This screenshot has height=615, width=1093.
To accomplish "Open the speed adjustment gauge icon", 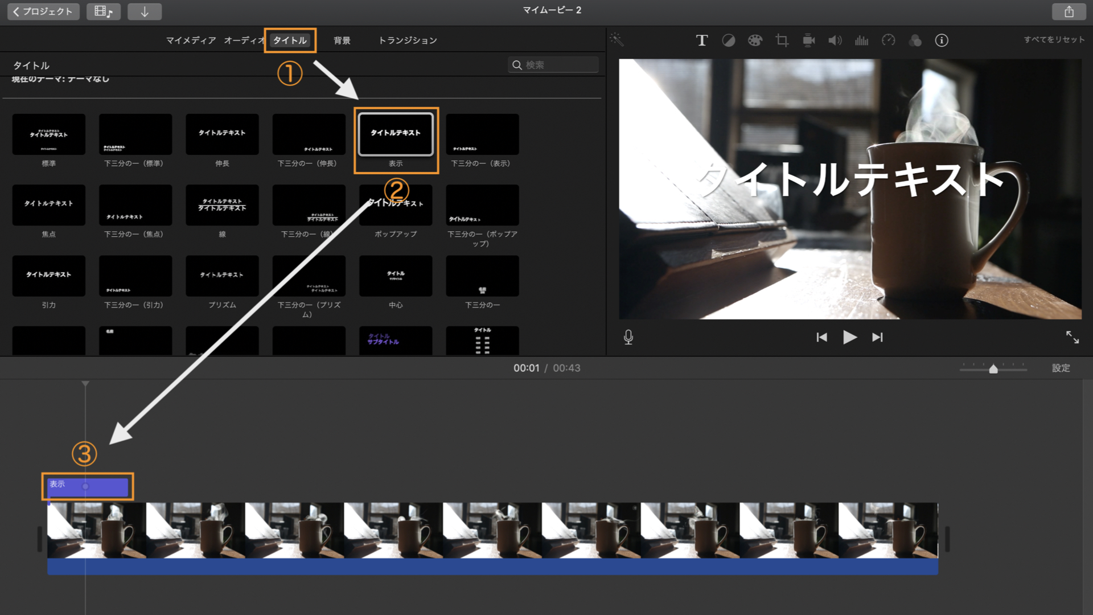I will click(888, 40).
